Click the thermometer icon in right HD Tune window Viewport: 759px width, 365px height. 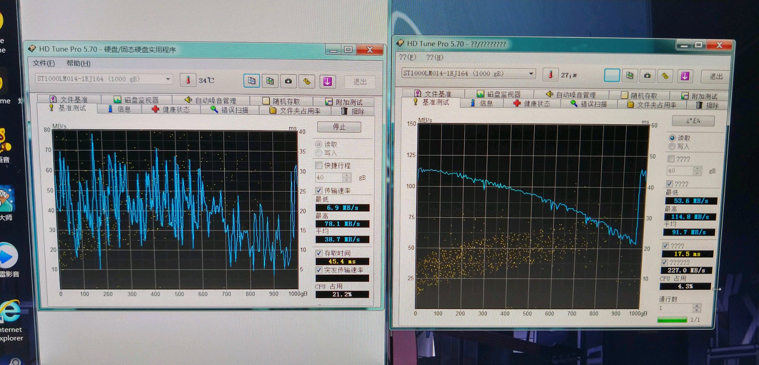pos(550,75)
